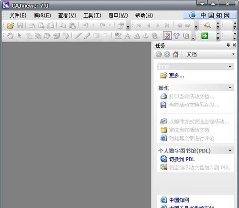Collapse the 打开 section
The image size is (239, 208).
pos(230,66)
